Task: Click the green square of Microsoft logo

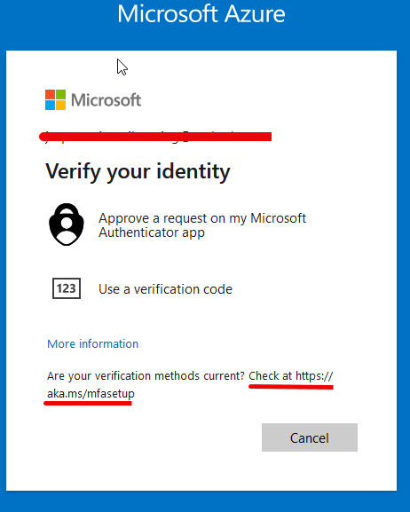Action: coord(60,94)
